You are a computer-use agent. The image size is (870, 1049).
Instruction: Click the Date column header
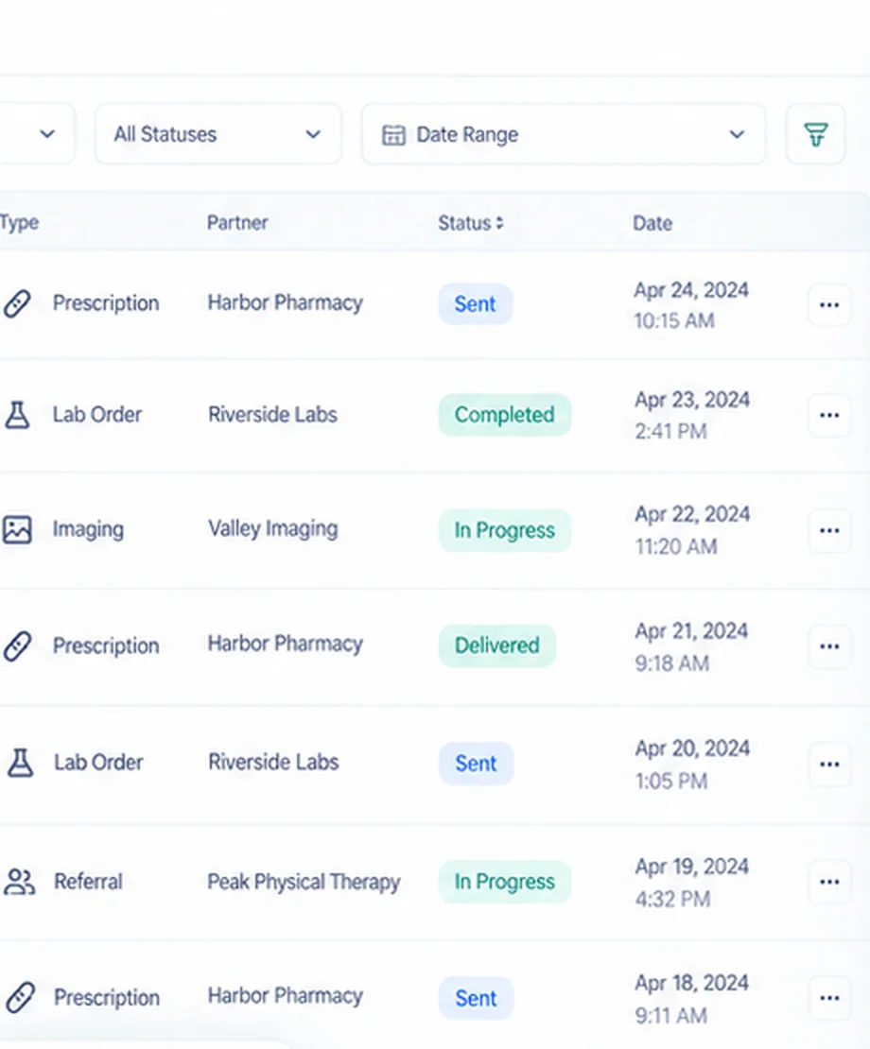tap(652, 223)
